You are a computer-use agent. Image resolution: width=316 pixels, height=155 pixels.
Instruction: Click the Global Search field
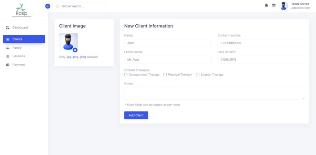coord(79,6)
